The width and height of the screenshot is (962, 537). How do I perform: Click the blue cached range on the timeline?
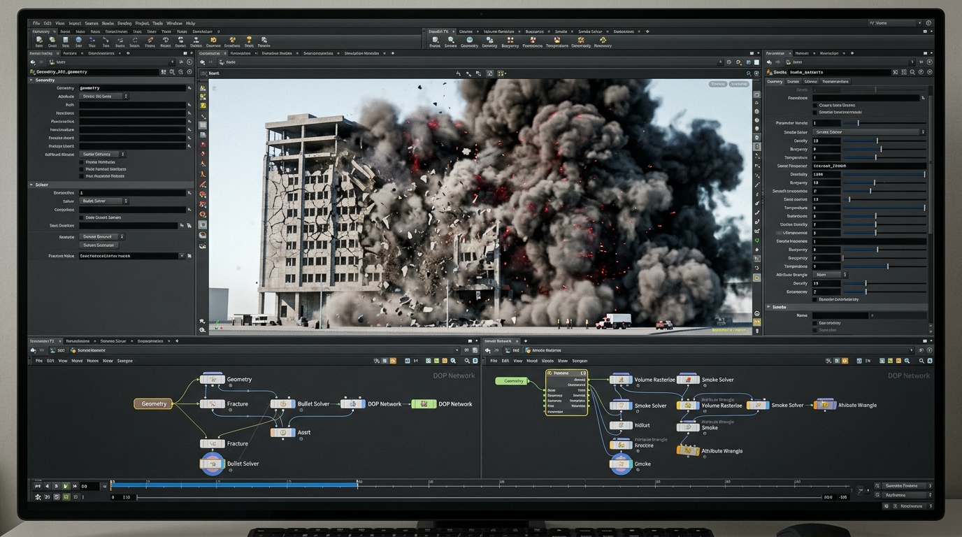tap(234, 485)
